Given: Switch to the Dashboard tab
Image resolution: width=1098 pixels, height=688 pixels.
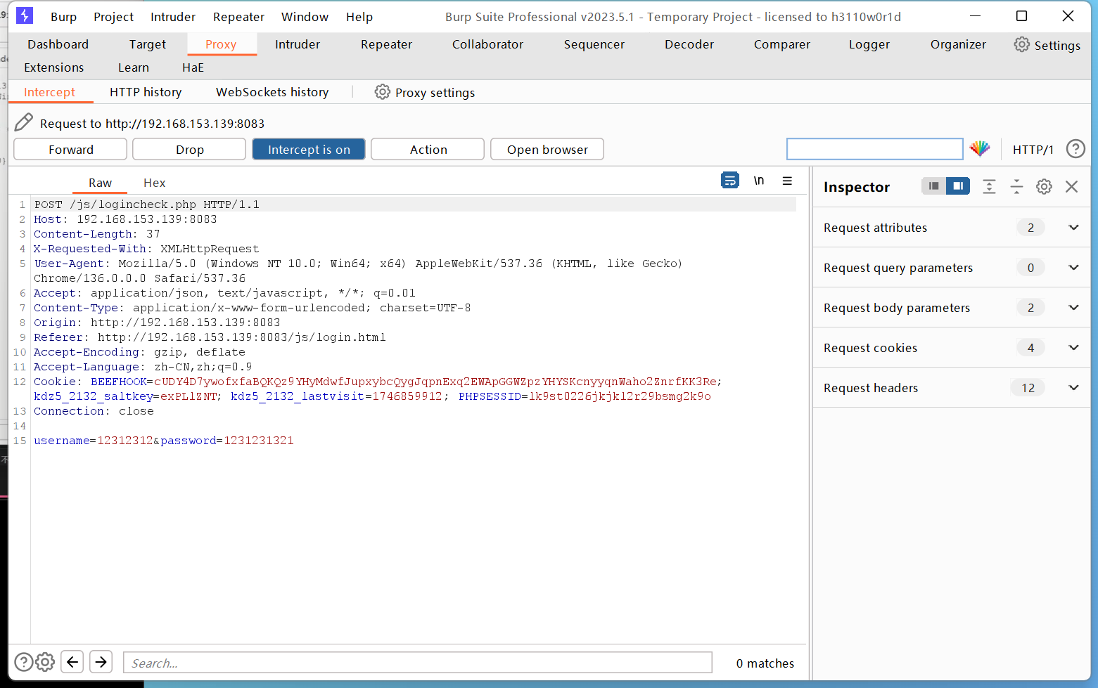Looking at the screenshot, I should tap(58, 44).
